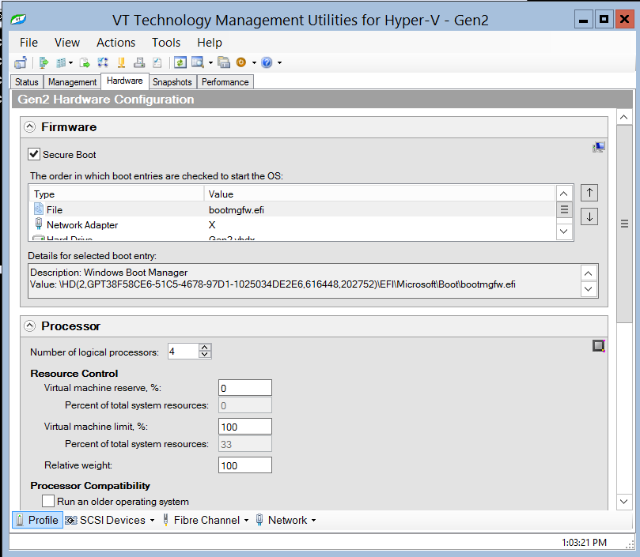Click the processor icon in the Processor section
The height and width of the screenshot is (557, 640).
pyautogui.click(x=598, y=345)
